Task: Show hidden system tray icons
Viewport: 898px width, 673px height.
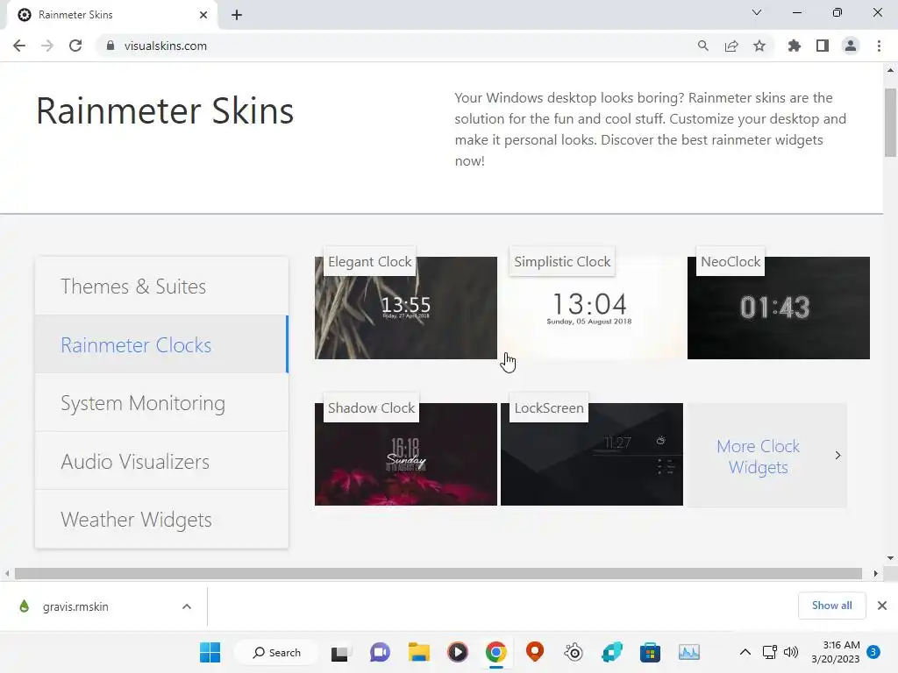Action: [x=745, y=652]
